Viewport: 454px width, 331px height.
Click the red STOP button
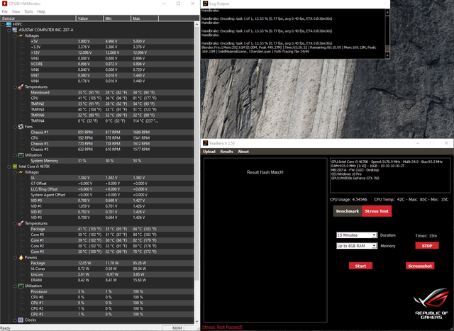click(427, 246)
